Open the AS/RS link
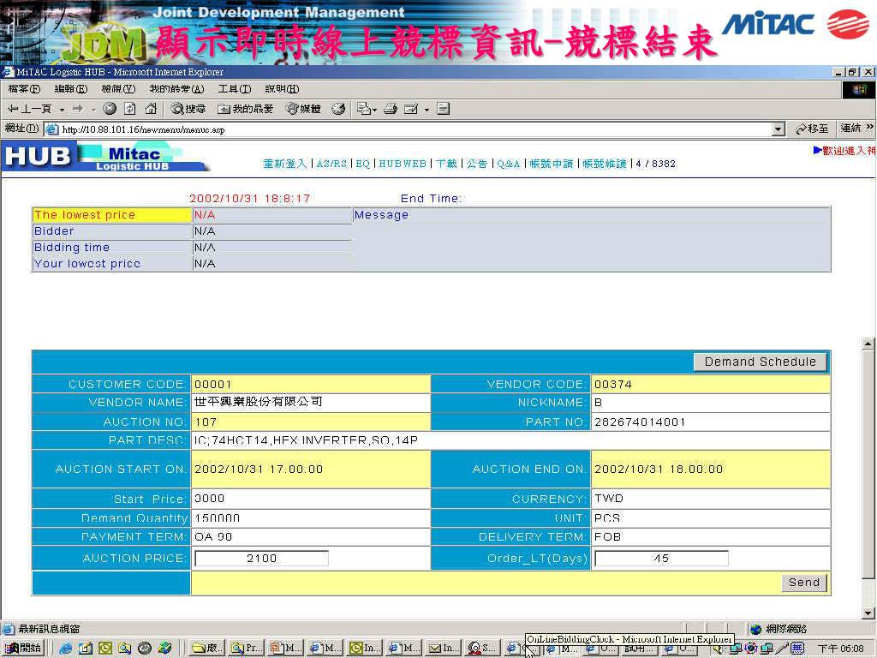This screenshot has height=658, width=877. point(331,164)
